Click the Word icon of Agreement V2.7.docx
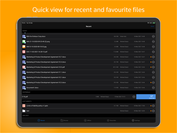 pyautogui.click(x=24, y=57)
